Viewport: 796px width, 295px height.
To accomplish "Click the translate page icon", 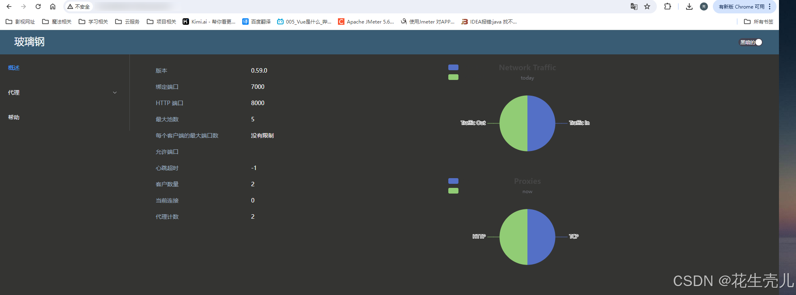I will coord(634,6).
